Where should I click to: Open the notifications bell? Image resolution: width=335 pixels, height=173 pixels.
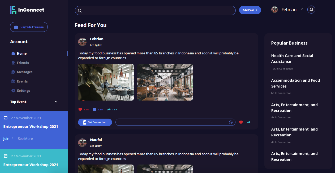point(311,10)
